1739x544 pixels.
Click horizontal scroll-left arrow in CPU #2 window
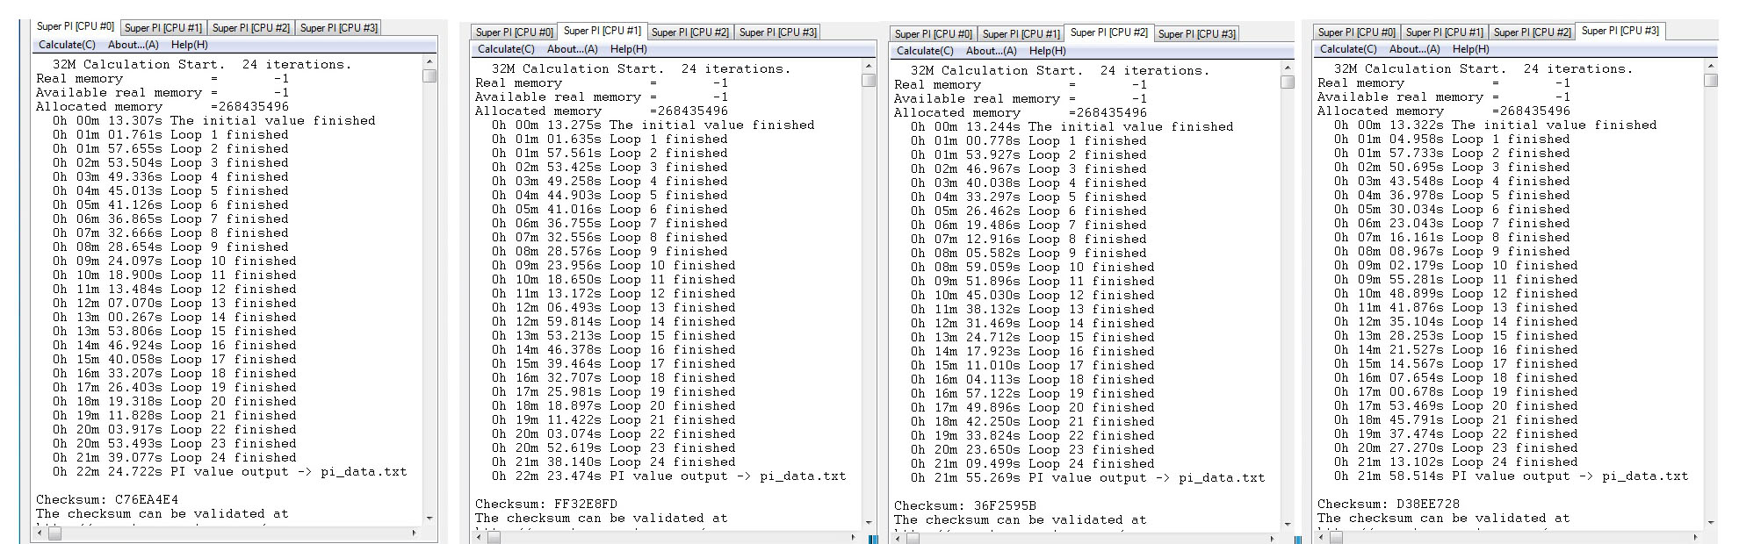898,538
